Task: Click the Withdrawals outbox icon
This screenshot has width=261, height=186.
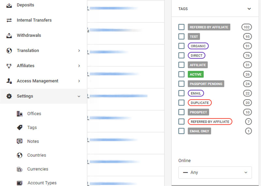Action: pyautogui.click(x=9, y=36)
